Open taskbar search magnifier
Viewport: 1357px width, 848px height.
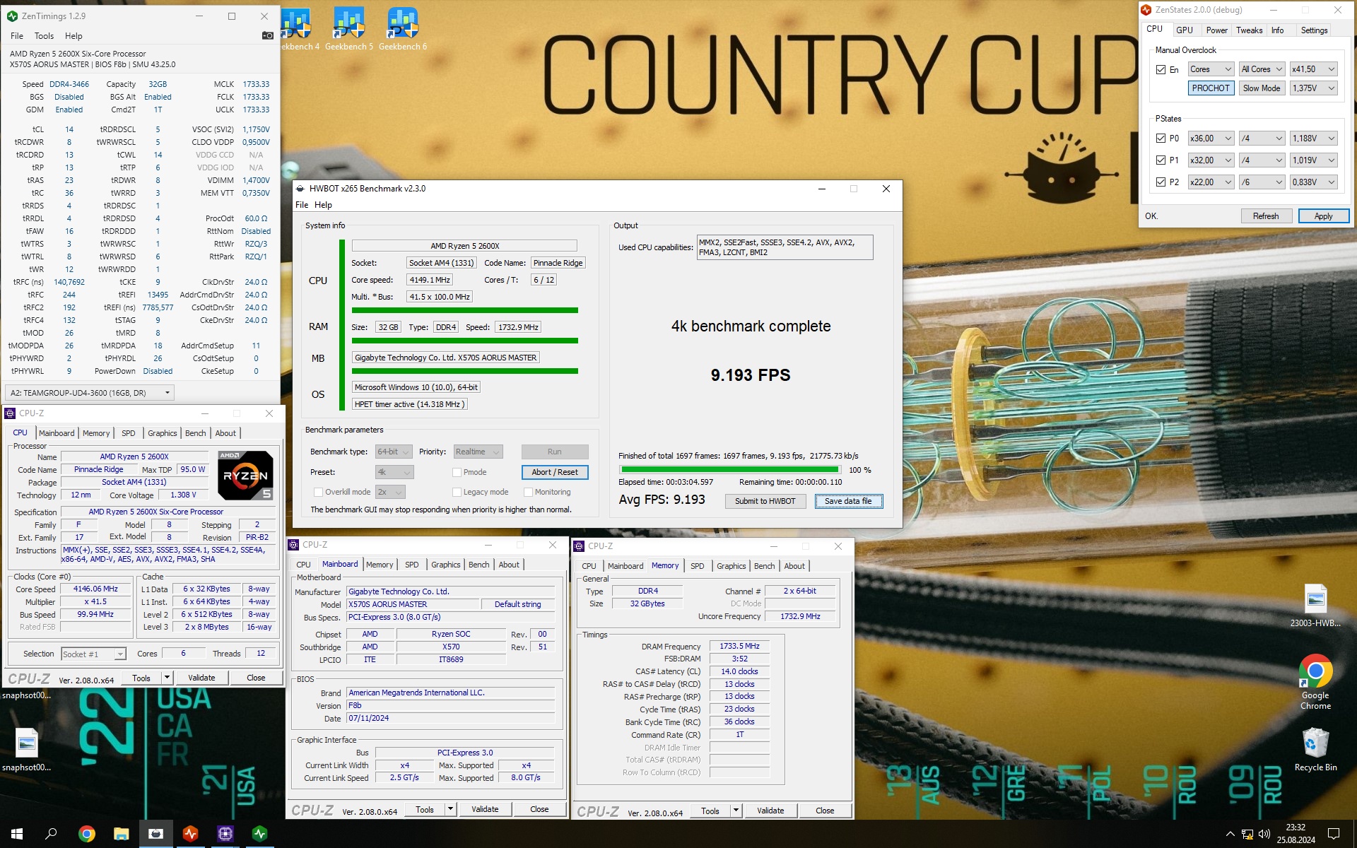point(51,834)
